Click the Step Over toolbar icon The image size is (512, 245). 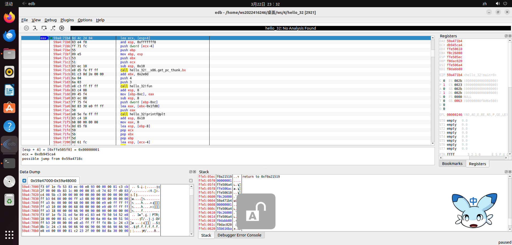44,28
